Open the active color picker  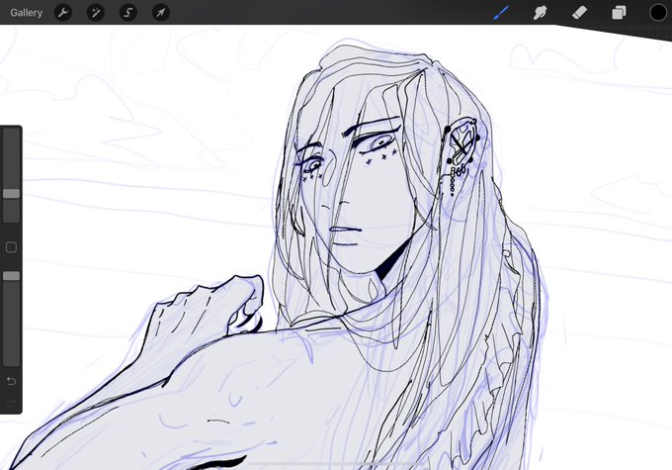click(x=658, y=13)
